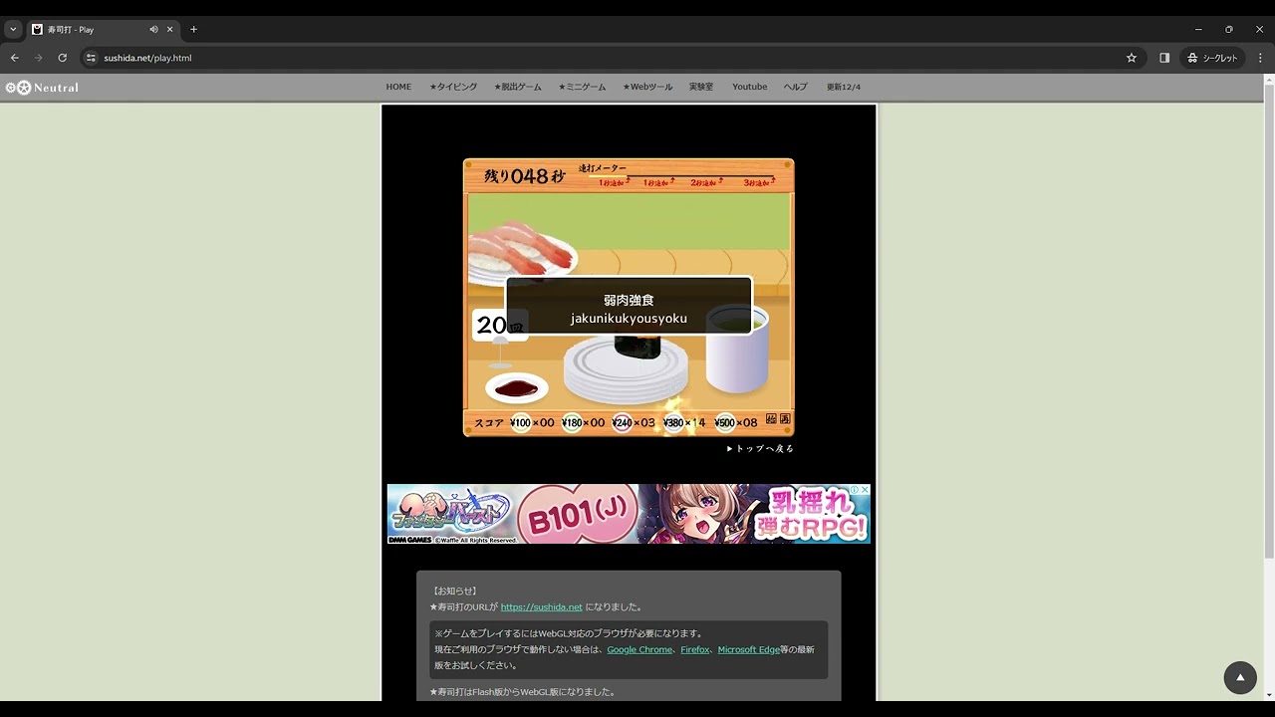
Task: Click the 20皿 plate counter
Action: point(499,325)
